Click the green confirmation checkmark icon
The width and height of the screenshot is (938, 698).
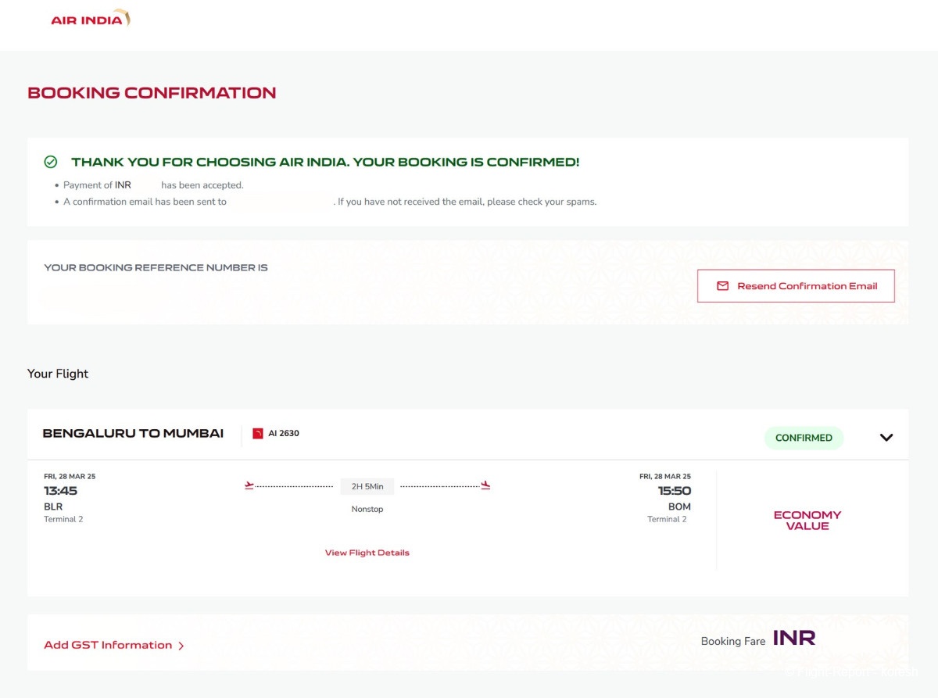[x=51, y=162]
